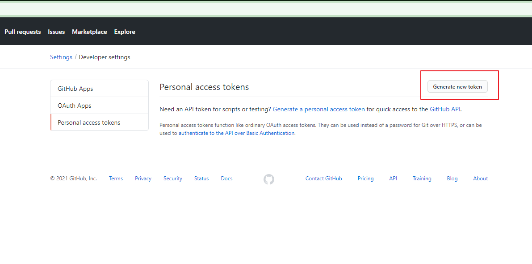532x264 pixels.
Task: Open About link in footer
Action: coord(481,179)
